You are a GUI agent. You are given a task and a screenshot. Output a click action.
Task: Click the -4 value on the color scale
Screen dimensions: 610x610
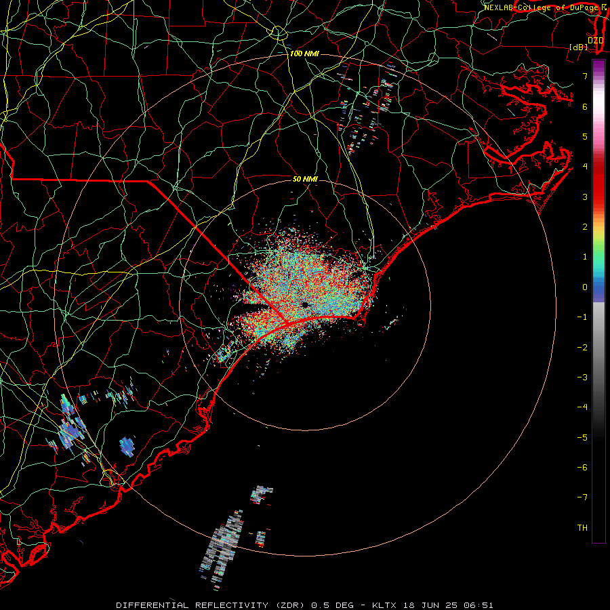(582, 407)
